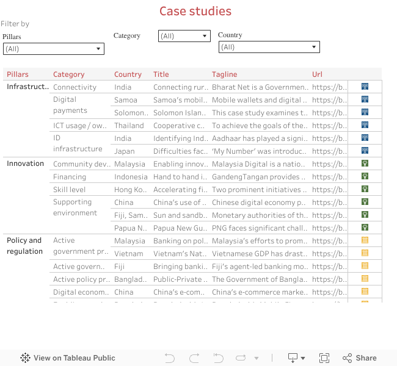Click the Share button
This screenshot has width=397, height=366.
point(359,358)
